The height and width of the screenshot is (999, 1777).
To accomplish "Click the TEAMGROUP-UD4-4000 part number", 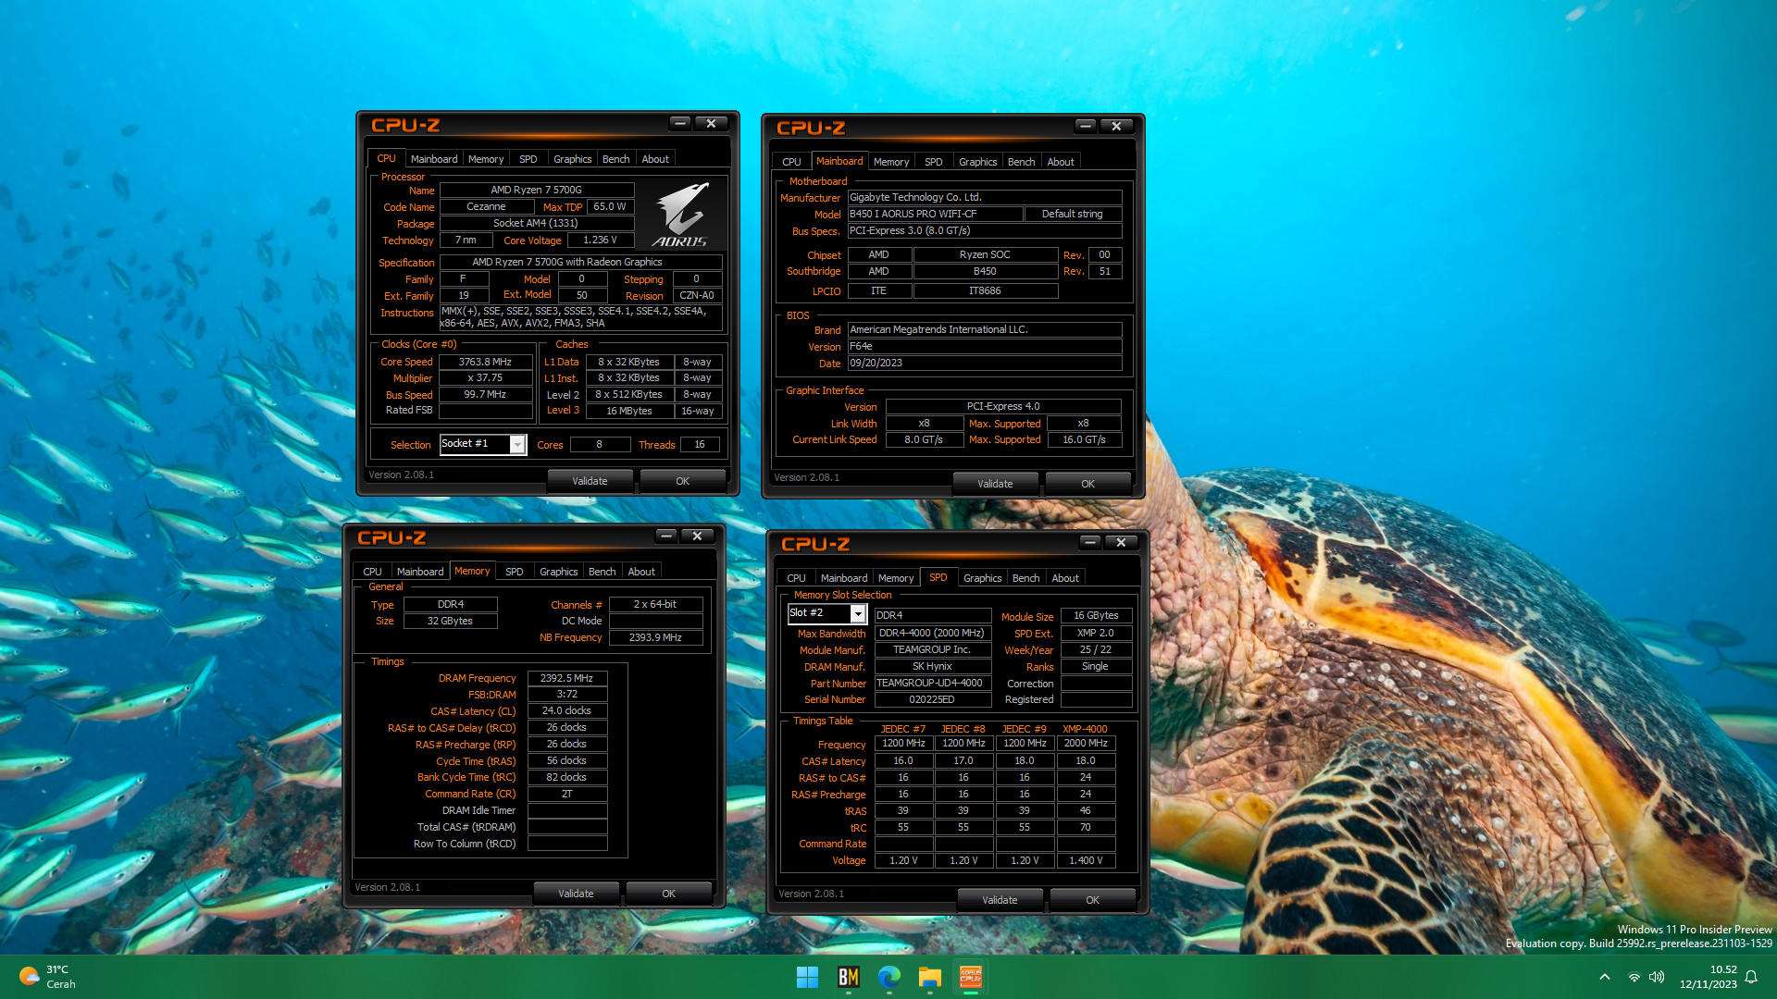I will click(932, 684).
